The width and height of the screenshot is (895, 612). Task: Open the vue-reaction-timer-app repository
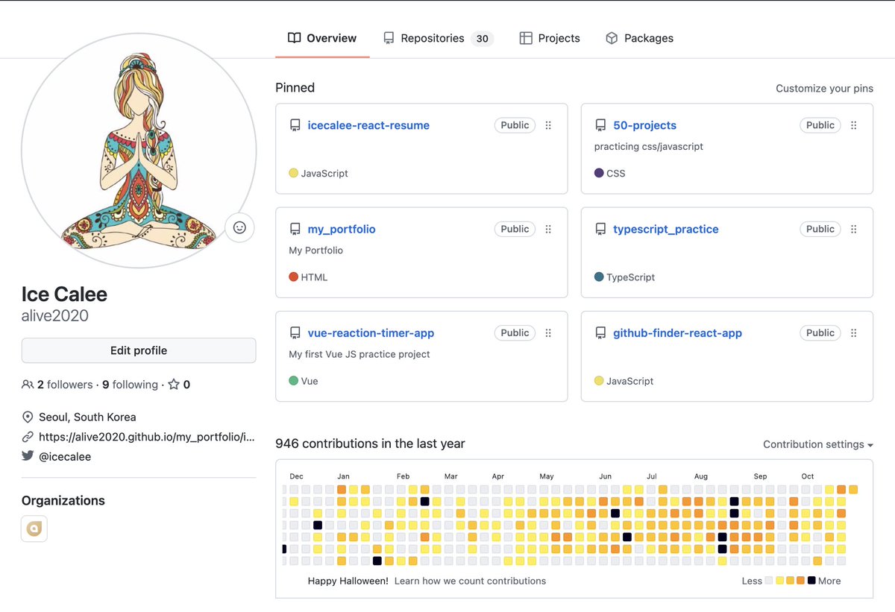[x=371, y=333]
